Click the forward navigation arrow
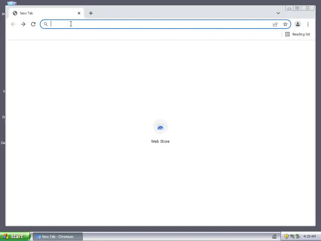 pos(23,24)
